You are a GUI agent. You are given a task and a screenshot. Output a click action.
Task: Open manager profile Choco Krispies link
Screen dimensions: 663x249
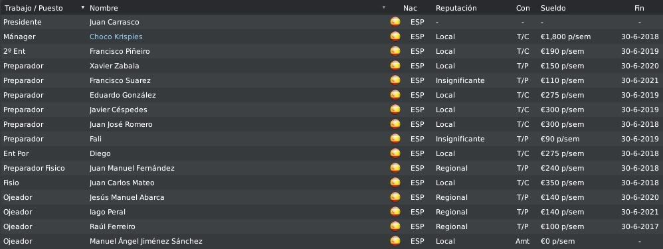click(x=116, y=37)
